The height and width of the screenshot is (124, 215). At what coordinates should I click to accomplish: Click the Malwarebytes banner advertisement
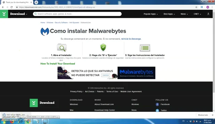coord(106,73)
